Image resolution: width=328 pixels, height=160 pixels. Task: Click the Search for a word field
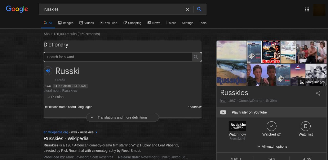118,57
